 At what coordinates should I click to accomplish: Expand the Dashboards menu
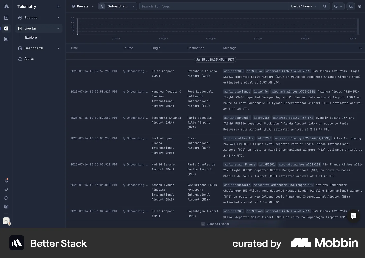point(39,48)
